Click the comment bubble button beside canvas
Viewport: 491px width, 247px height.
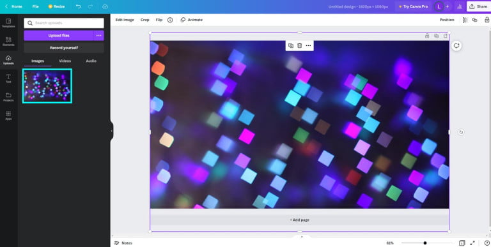pos(456,46)
